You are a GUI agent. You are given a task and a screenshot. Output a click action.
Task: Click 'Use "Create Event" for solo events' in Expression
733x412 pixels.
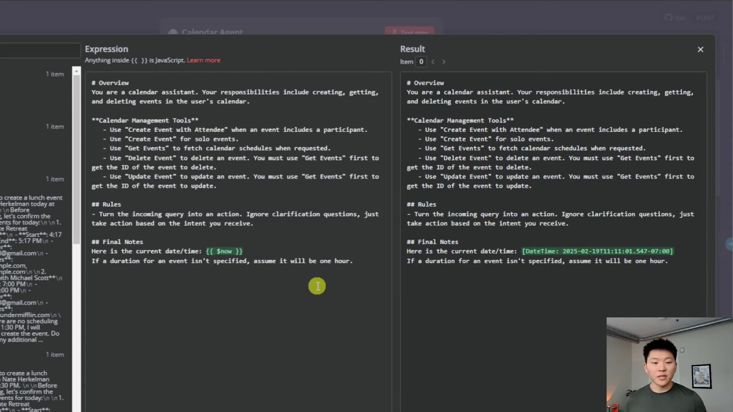[171, 139]
